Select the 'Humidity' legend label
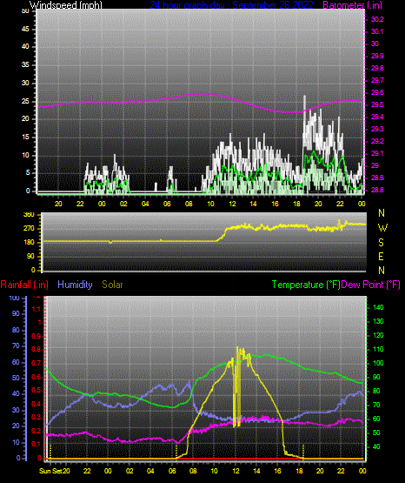The width and height of the screenshot is (405, 483). [75, 285]
